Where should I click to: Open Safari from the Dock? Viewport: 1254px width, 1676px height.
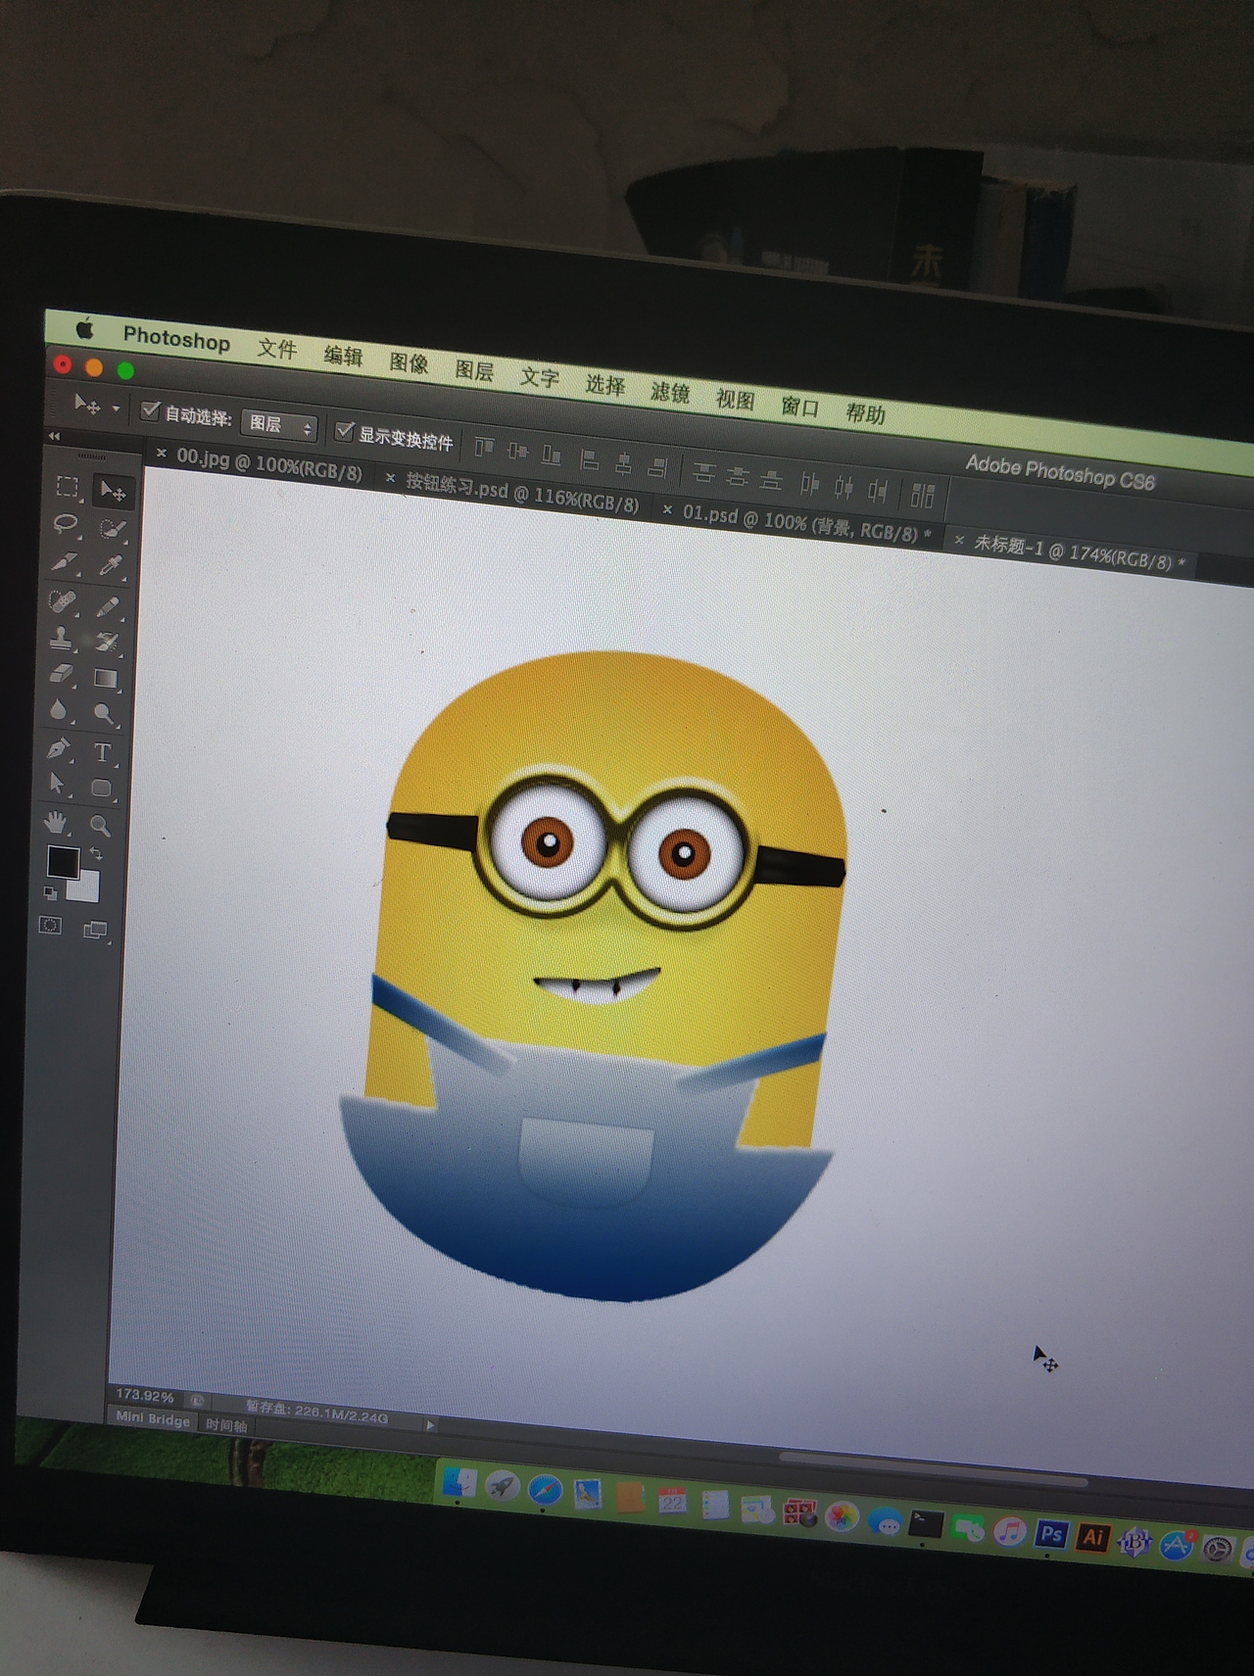[545, 1490]
